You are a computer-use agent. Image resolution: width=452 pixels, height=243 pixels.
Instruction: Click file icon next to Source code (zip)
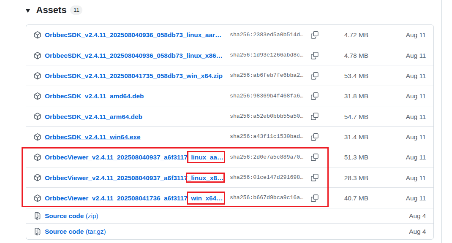pyautogui.click(x=37, y=216)
